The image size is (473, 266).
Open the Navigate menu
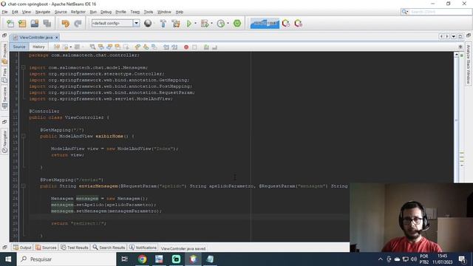(x=43, y=12)
